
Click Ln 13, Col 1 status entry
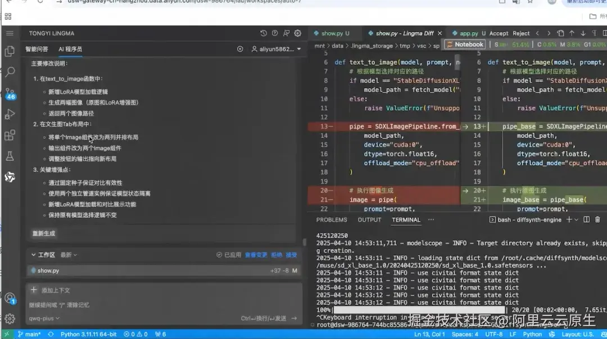tap(429, 335)
